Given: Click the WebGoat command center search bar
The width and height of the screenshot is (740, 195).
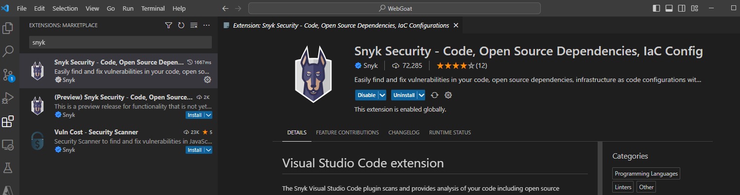Looking at the screenshot, I should [x=395, y=9].
